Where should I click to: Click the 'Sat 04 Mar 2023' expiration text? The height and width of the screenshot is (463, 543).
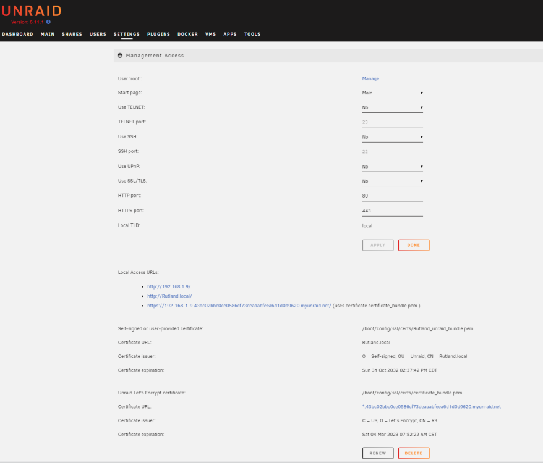click(400, 435)
